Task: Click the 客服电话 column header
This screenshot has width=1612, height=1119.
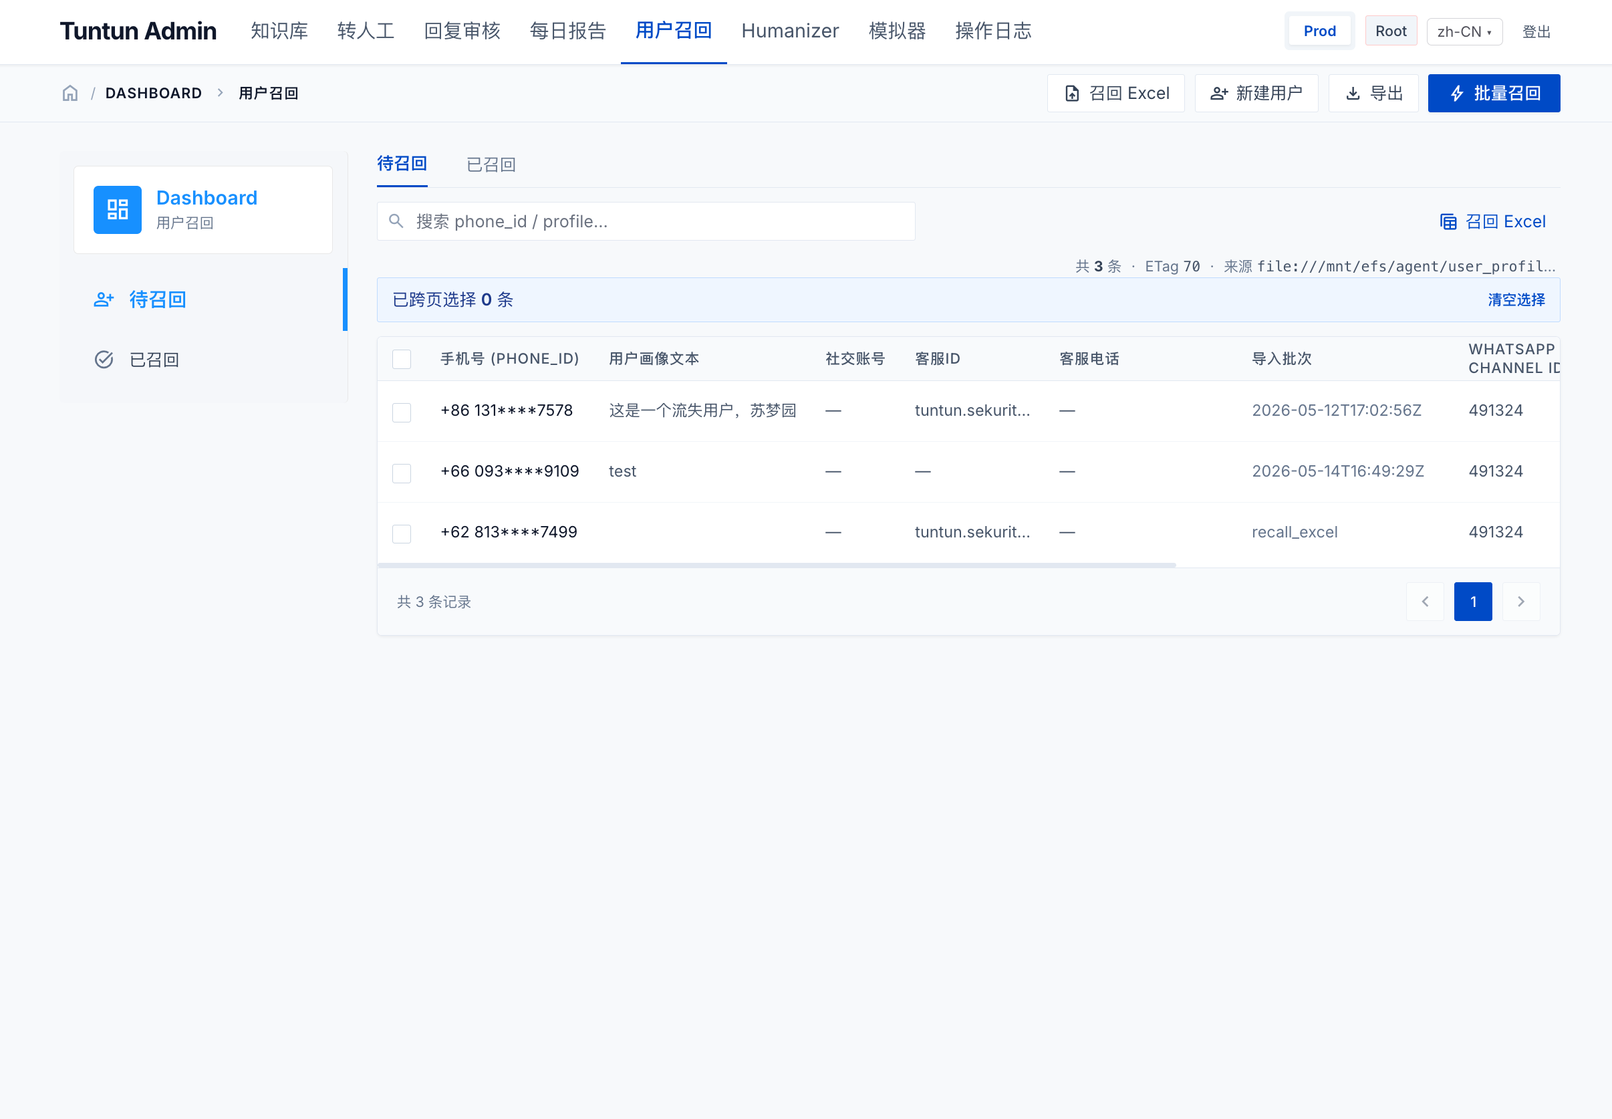Action: 1089,359
